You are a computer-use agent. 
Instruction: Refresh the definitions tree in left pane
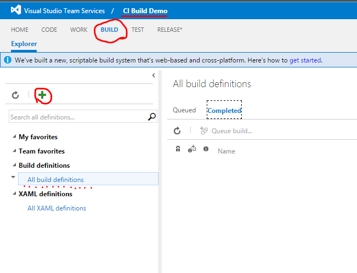tap(15, 95)
